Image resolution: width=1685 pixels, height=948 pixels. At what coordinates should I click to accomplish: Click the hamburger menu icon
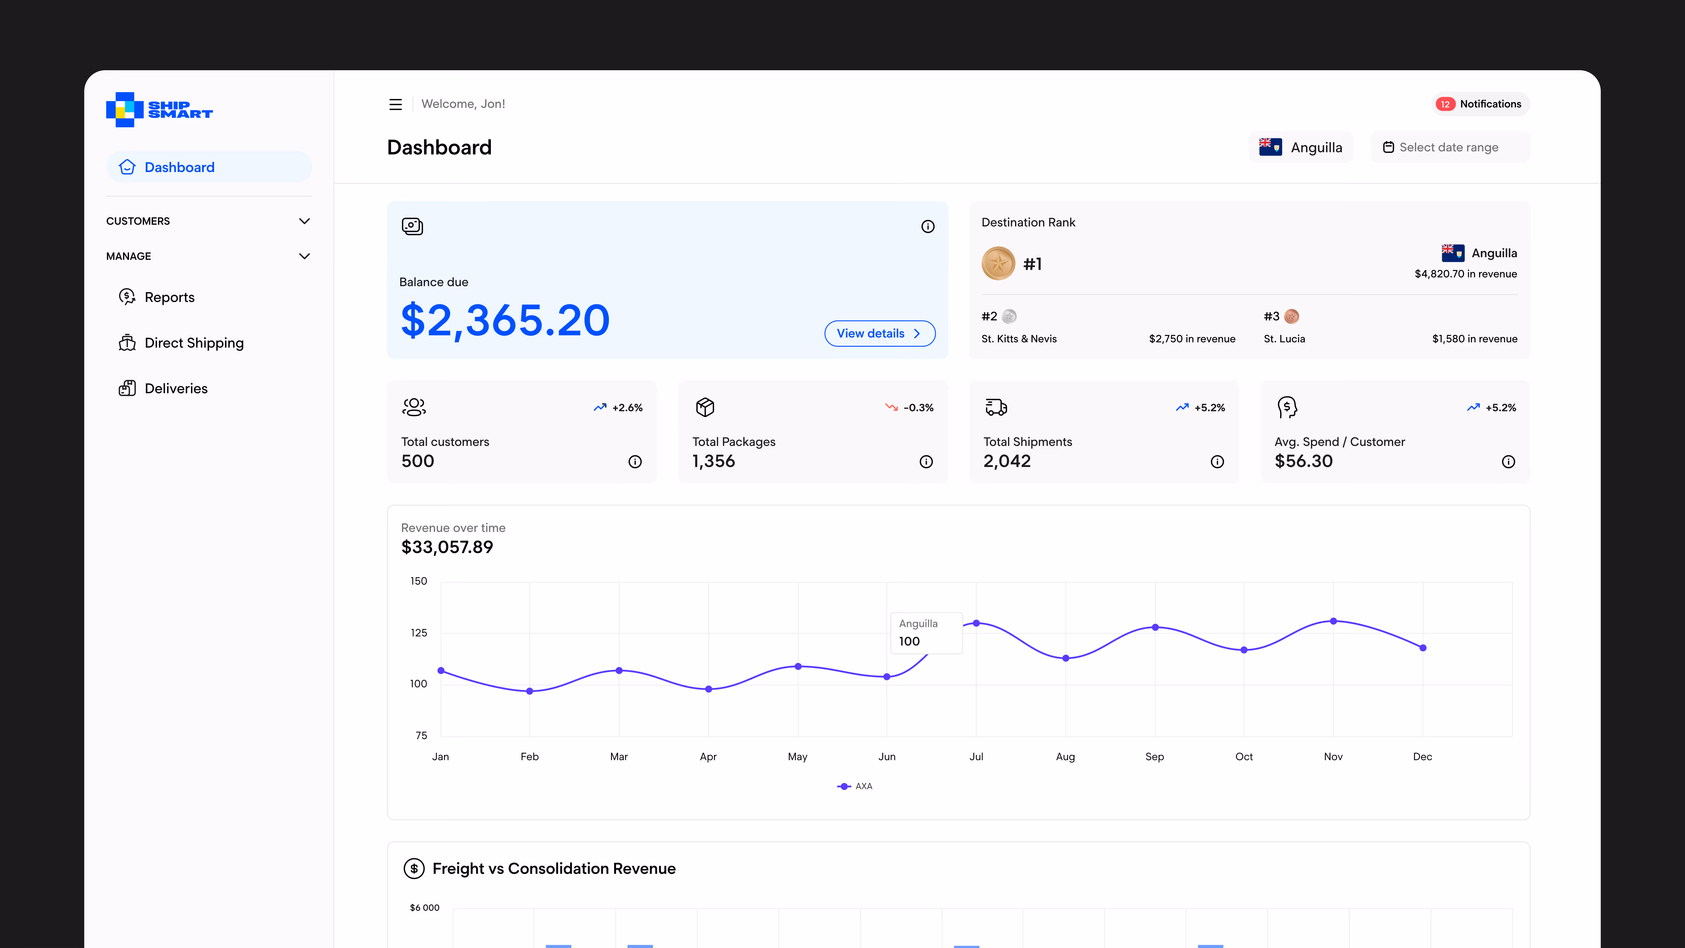click(395, 104)
